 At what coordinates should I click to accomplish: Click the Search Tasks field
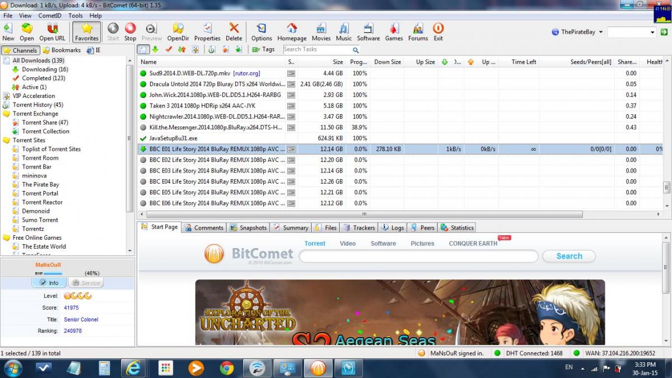316,50
